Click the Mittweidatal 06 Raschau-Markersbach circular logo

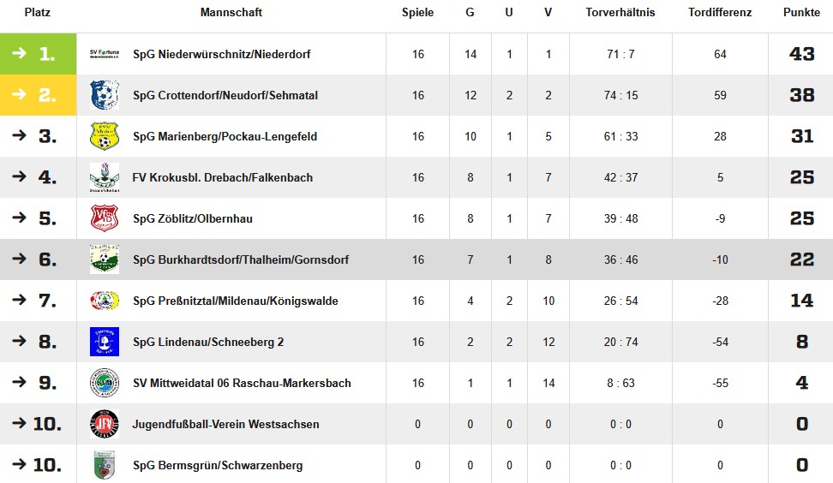tap(105, 383)
